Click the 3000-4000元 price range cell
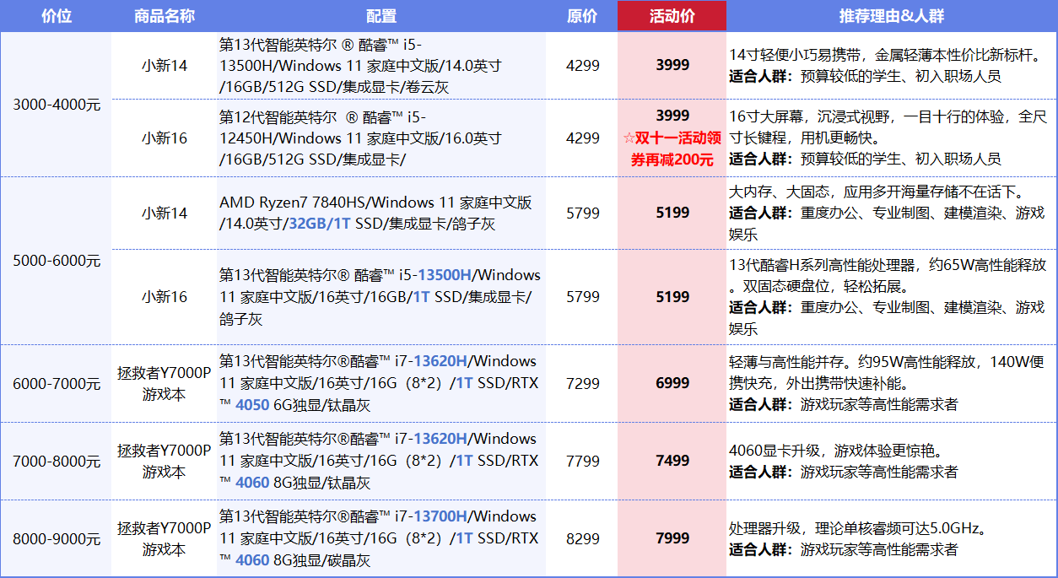 coord(57,105)
